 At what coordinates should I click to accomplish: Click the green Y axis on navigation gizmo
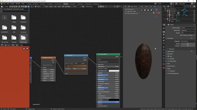pos(154,13)
